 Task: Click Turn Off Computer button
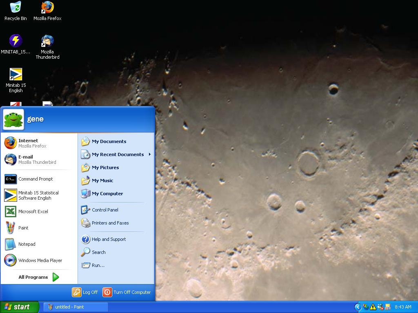[x=127, y=292]
